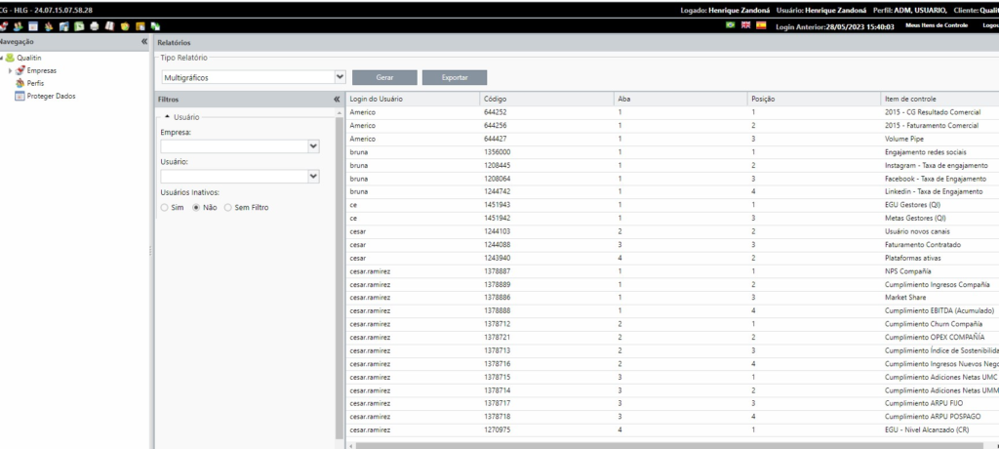Click the Gerar button

pos(384,77)
